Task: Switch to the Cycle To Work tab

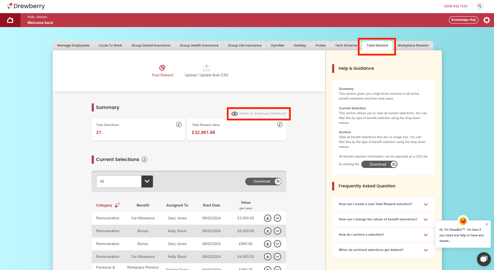Action: tap(110, 45)
